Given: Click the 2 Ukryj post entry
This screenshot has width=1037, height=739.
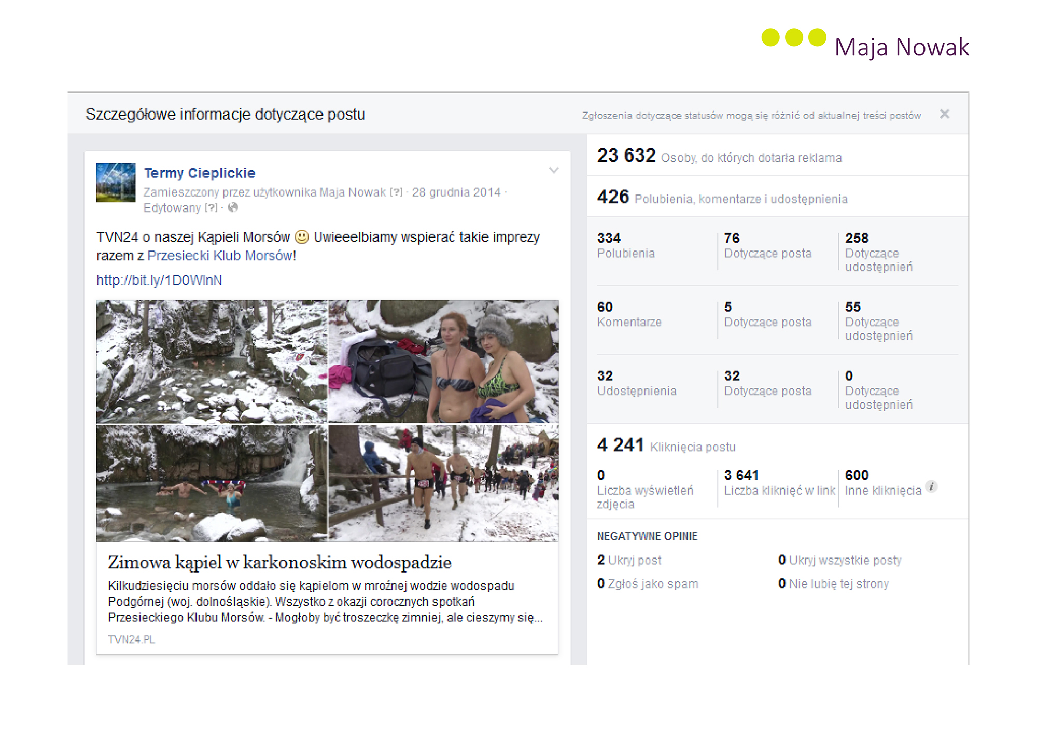Looking at the screenshot, I should click(x=629, y=560).
